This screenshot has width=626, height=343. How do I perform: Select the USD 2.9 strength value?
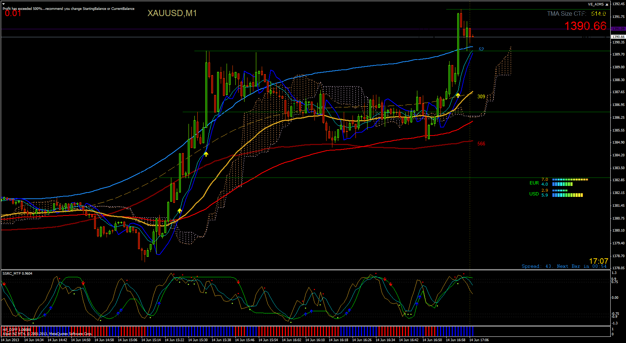[x=545, y=190]
